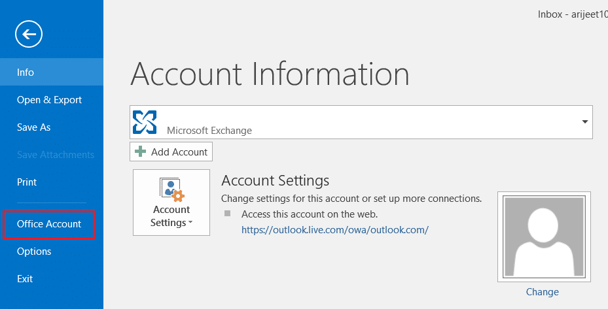Choose Save As from the sidebar

pos(33,127)
